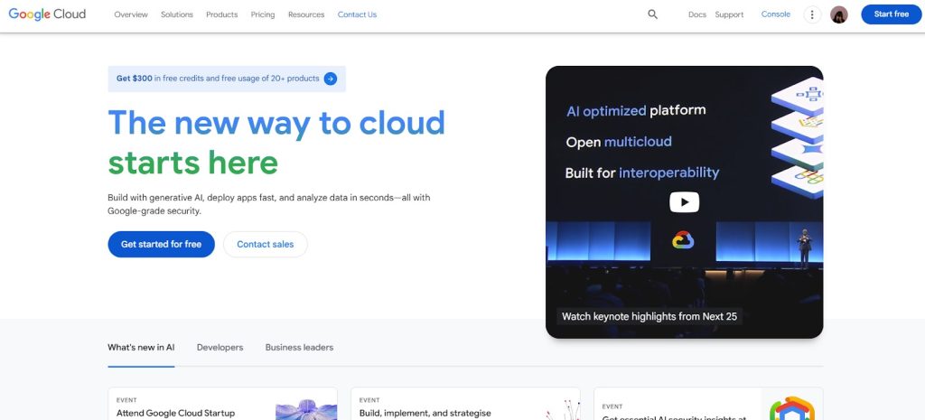Open the Build, implement, and strategise event card
The height and width of the screenshot is (420, 925).
point(465,404)
